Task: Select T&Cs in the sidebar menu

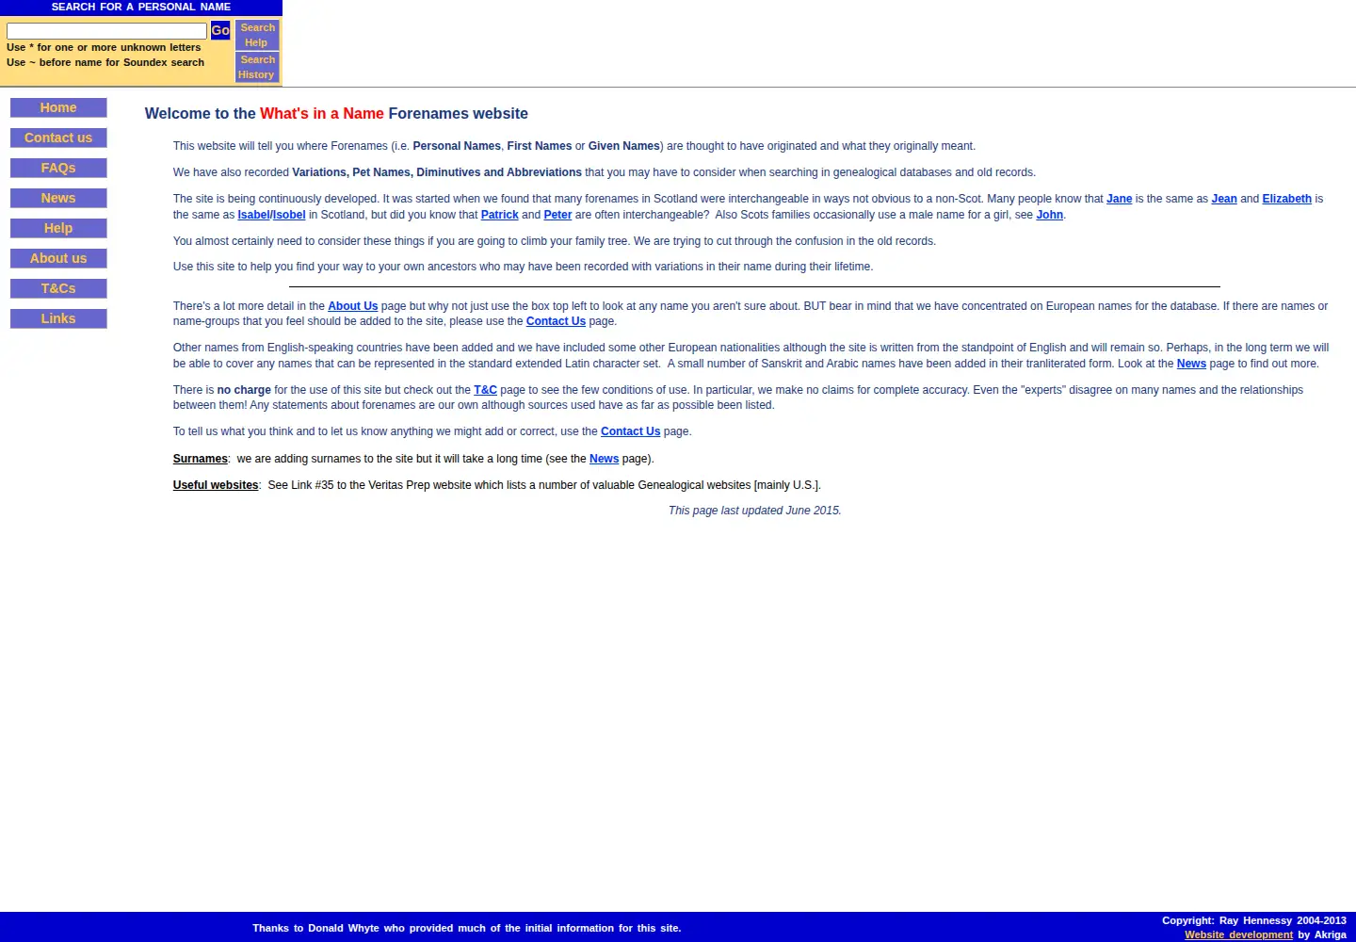Action: 58,288
